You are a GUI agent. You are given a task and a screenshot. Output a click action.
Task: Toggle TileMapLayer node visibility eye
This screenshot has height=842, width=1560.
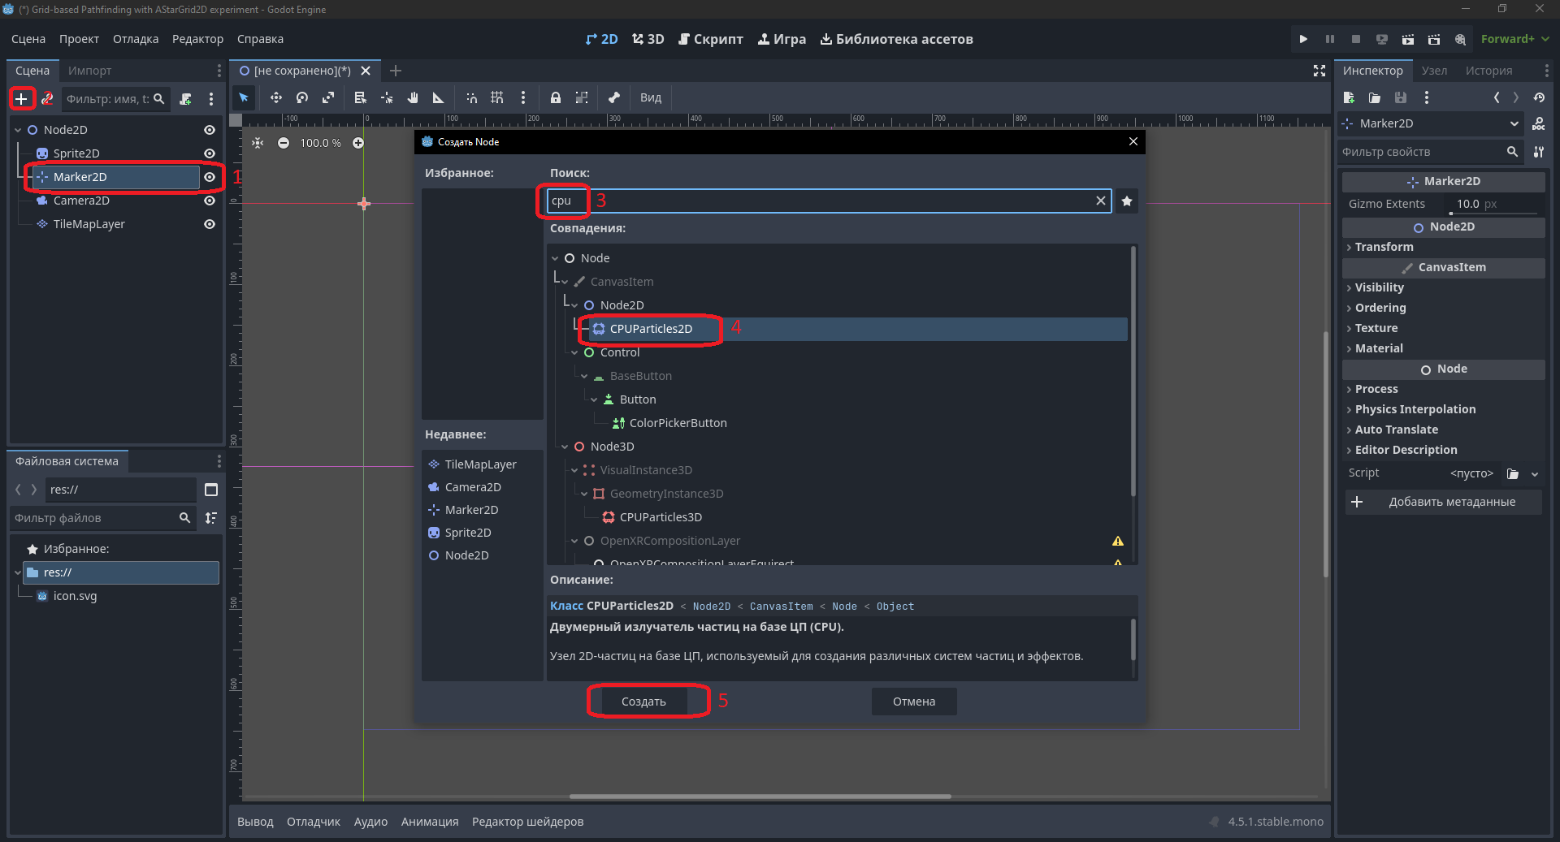(210, 224)
